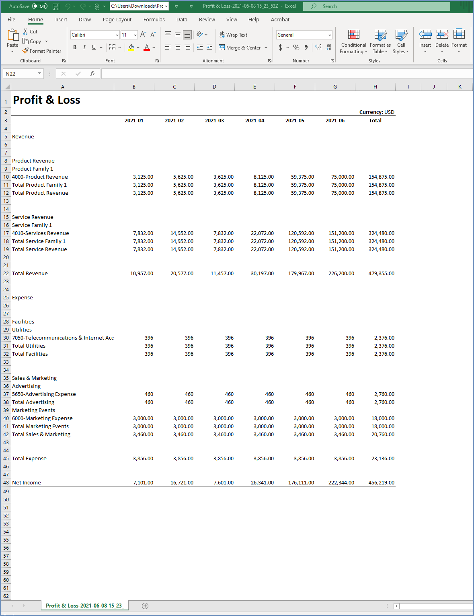Expand the Name Box dropdown arrow
This screenshot has width=474, height=616.
(x=39, y=74)
